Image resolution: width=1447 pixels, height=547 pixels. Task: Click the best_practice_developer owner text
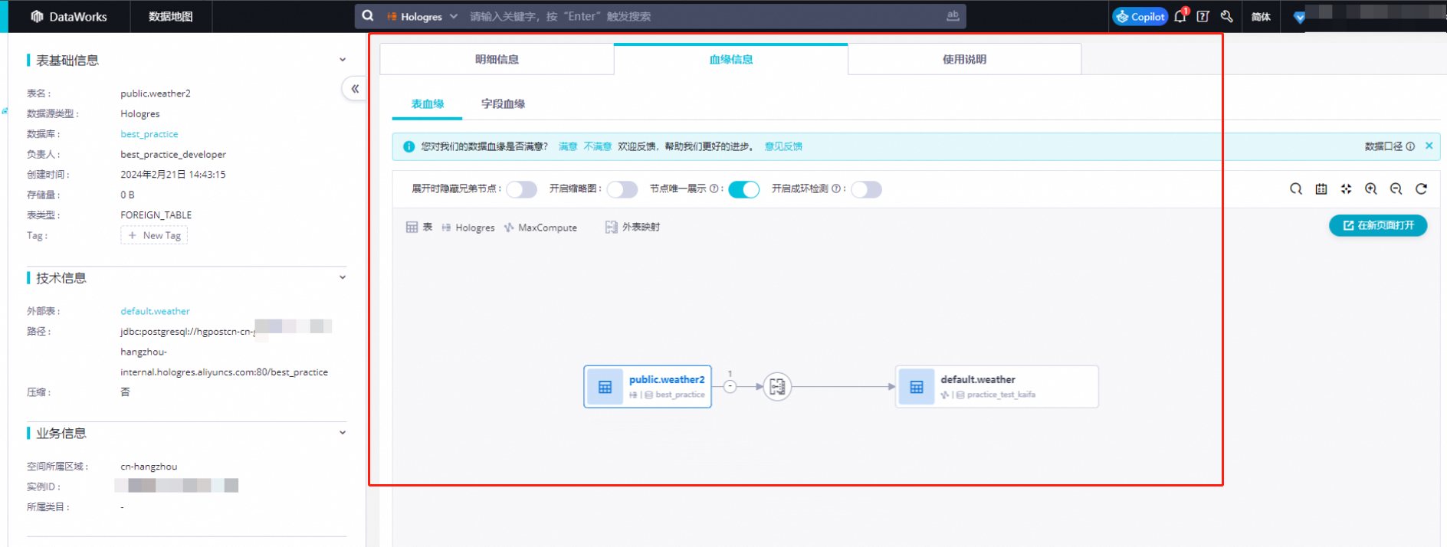(173, 154)
